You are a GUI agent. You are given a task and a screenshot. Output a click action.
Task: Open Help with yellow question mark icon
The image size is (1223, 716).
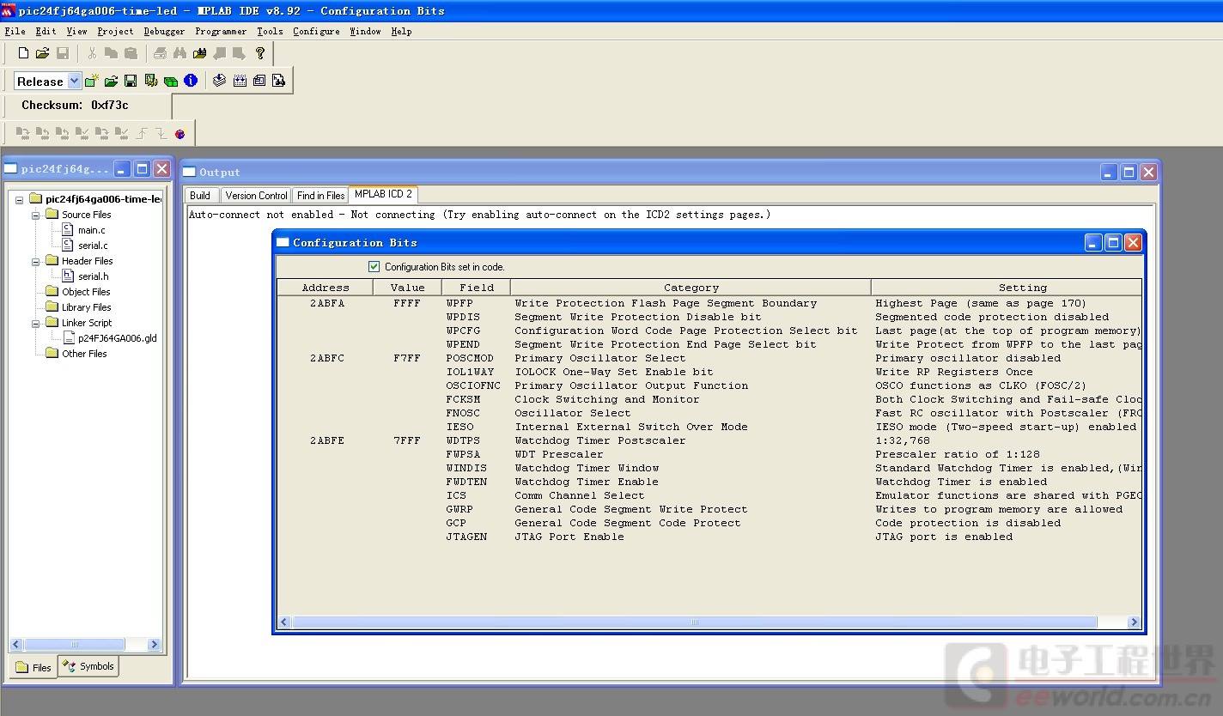[x=260, y=53]
